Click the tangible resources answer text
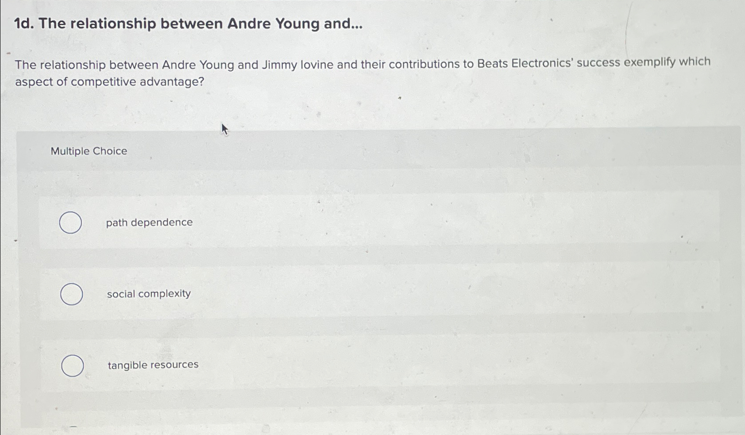745x435 pixels. (152, 365)
